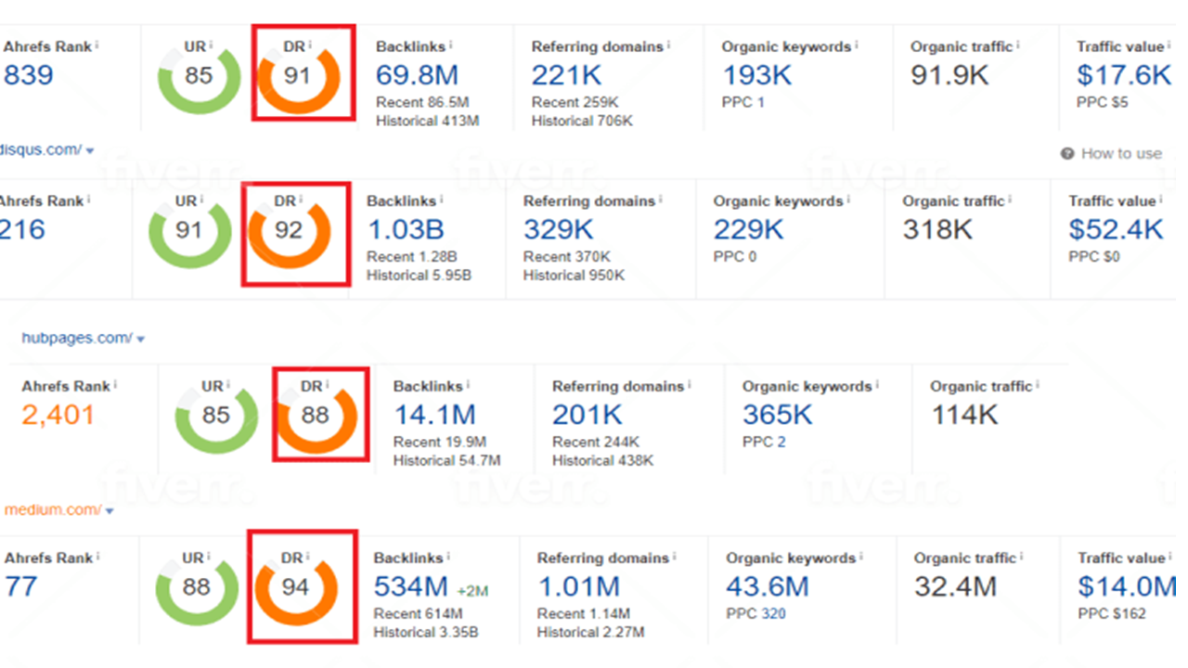Click info icon next to UR in hubpages row
The width and height of the screenshot is (1188, 668).
(228, 385)
